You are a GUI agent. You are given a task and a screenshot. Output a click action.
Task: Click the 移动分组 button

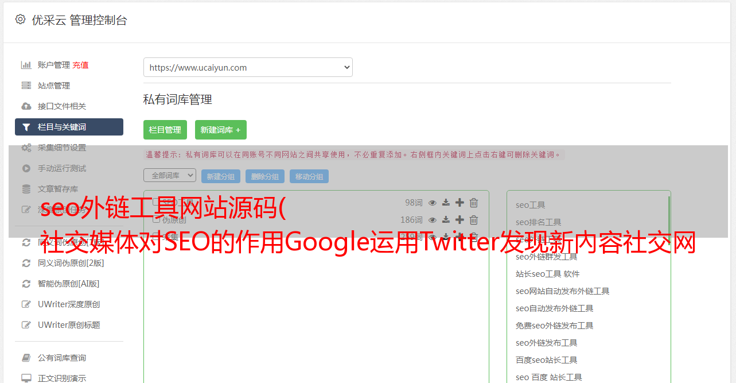pos(309,176)
